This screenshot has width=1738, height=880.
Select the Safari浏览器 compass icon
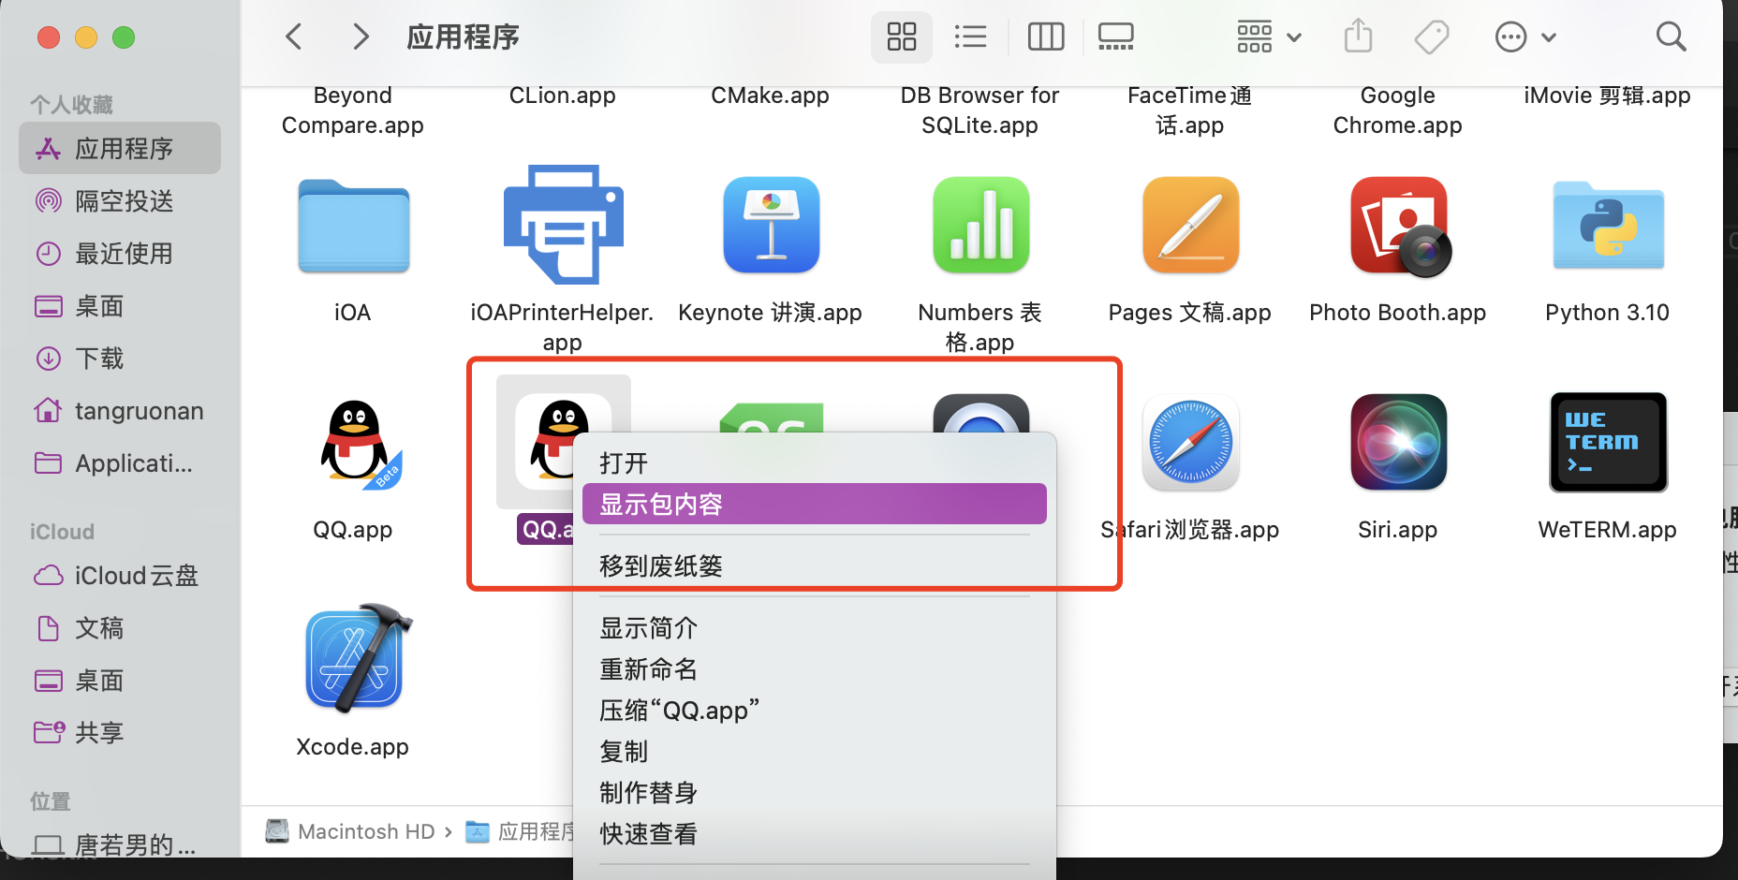[1190, 442]
